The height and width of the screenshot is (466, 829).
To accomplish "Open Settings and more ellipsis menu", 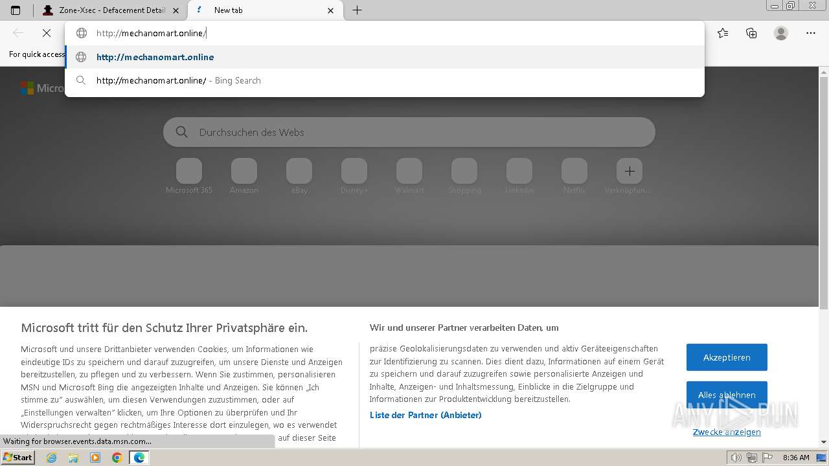I will click(811, 33).
